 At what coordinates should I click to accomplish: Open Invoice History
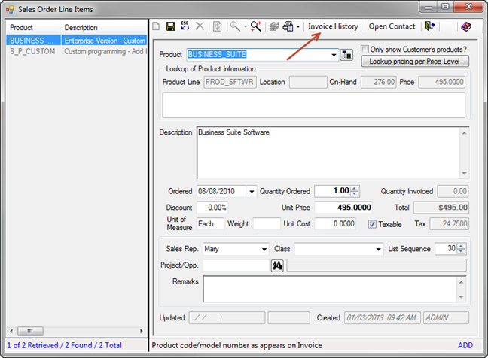333,26
